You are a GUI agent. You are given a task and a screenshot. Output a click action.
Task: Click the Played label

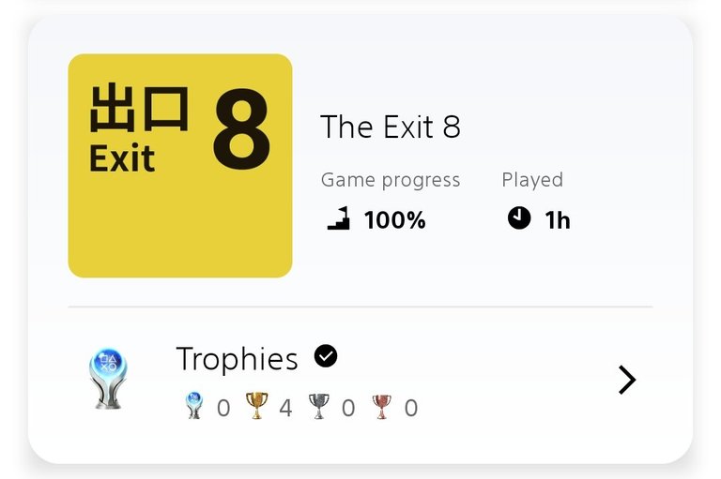pos(532,180)
